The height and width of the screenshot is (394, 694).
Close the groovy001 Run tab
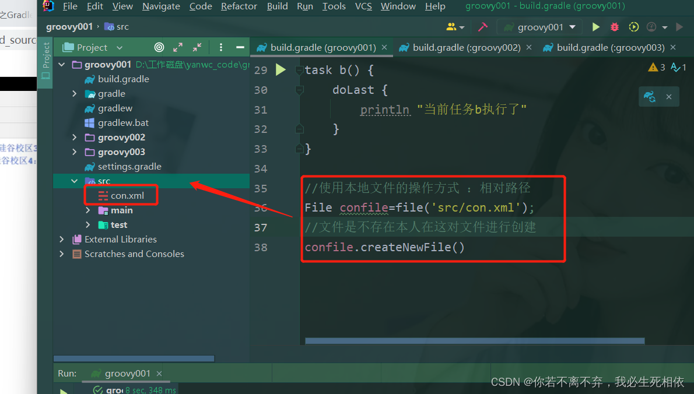pos(159,374)
